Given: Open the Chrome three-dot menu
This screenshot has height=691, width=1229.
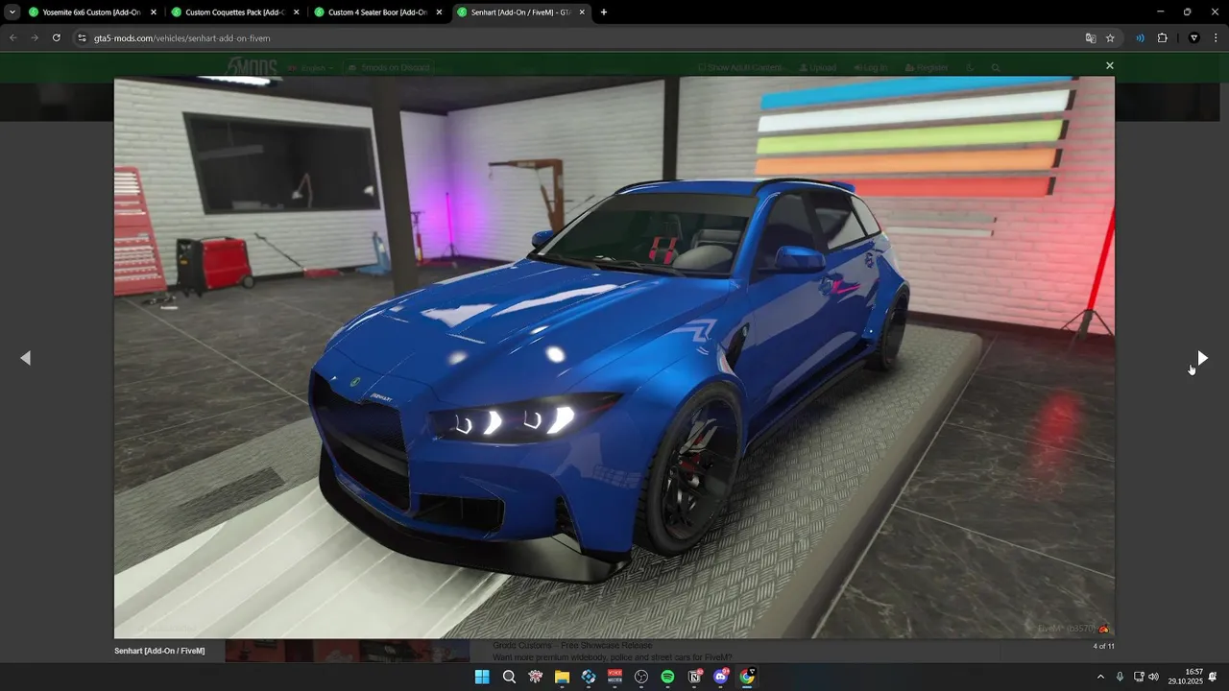Looking at the screenshot, I should pyautogui.click(x=1216, y=38).
